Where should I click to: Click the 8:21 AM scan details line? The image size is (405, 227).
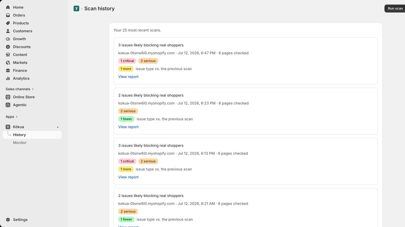[x=183, y=204]
